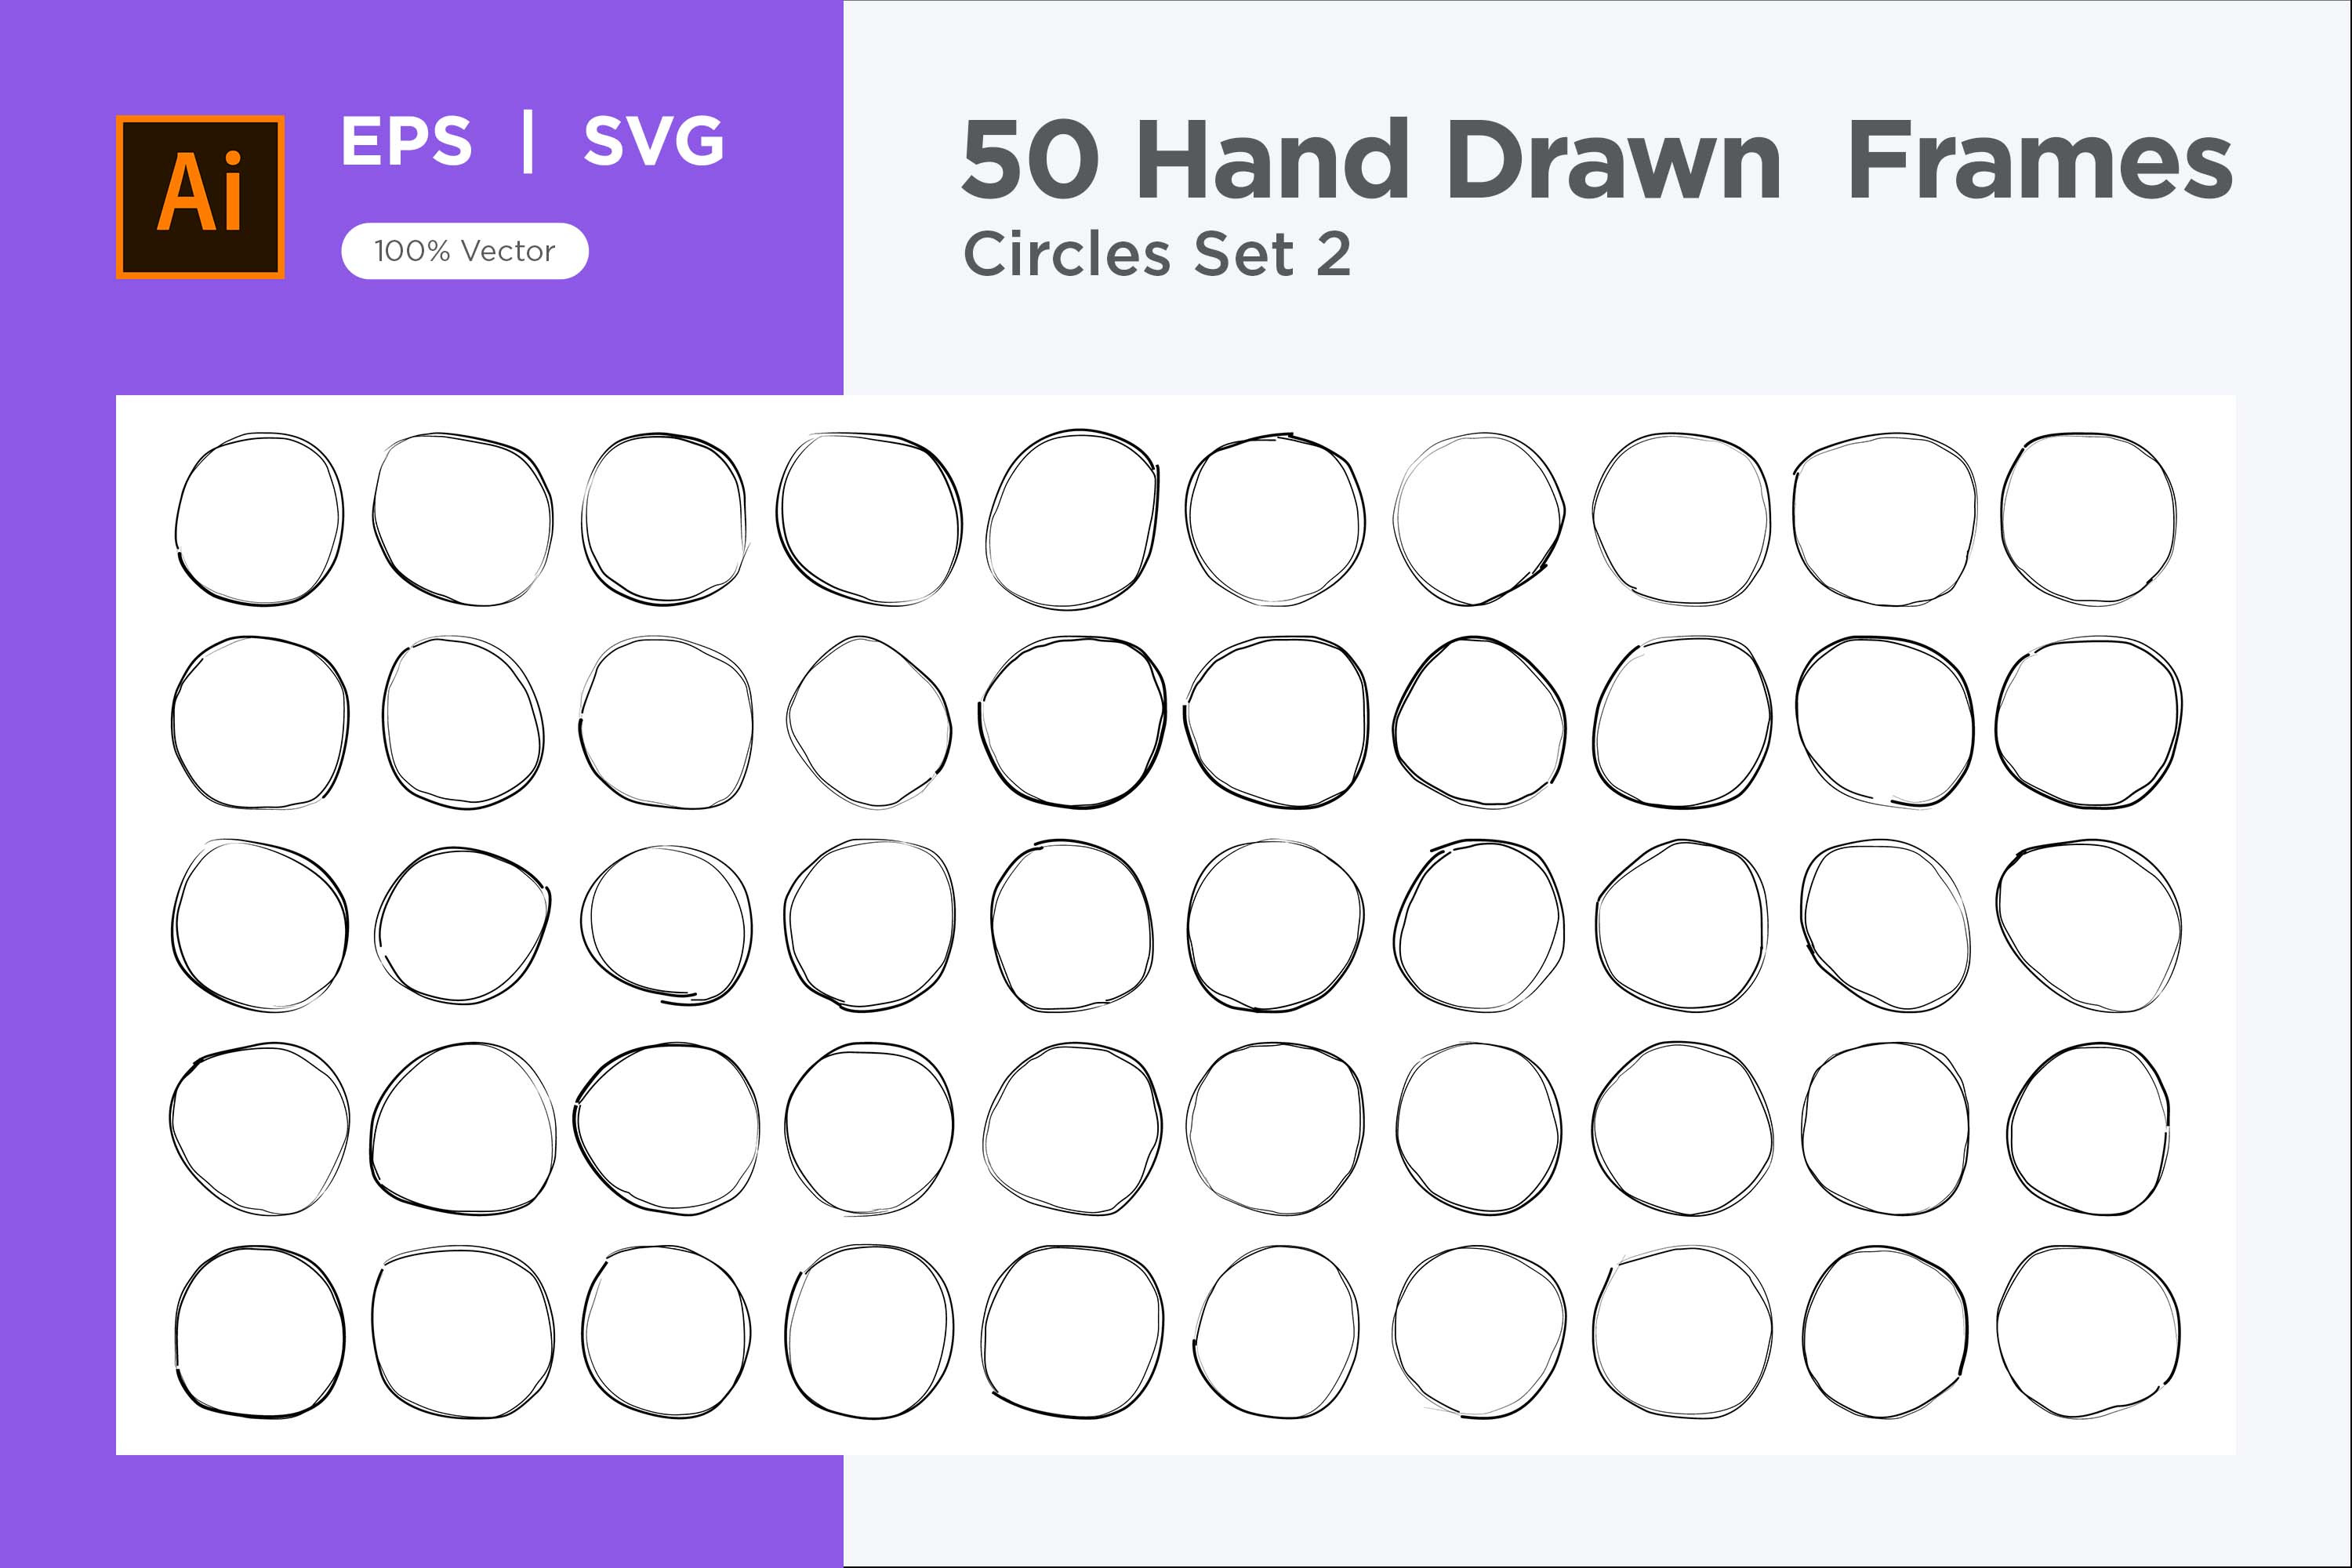Click the 100% Vector badge
2352x1568 pixels.
click(x=465, y=251)
